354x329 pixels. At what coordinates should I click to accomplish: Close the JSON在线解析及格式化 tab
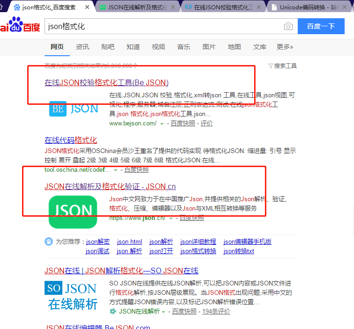173,7
